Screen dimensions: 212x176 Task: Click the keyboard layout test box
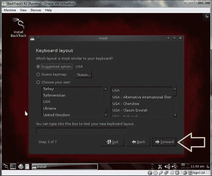point(81,131)
